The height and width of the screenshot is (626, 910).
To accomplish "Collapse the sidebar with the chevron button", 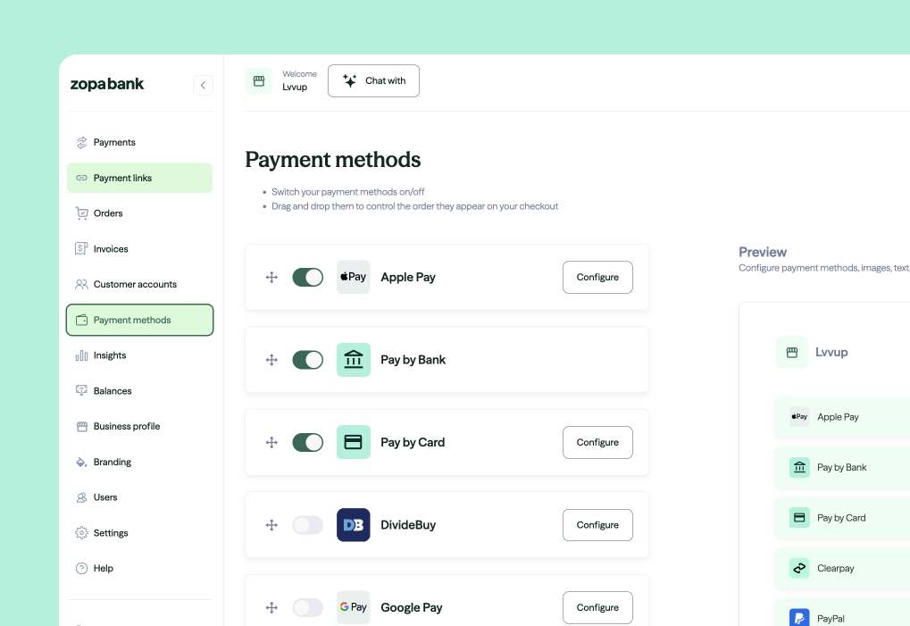I will pos(203,86).
